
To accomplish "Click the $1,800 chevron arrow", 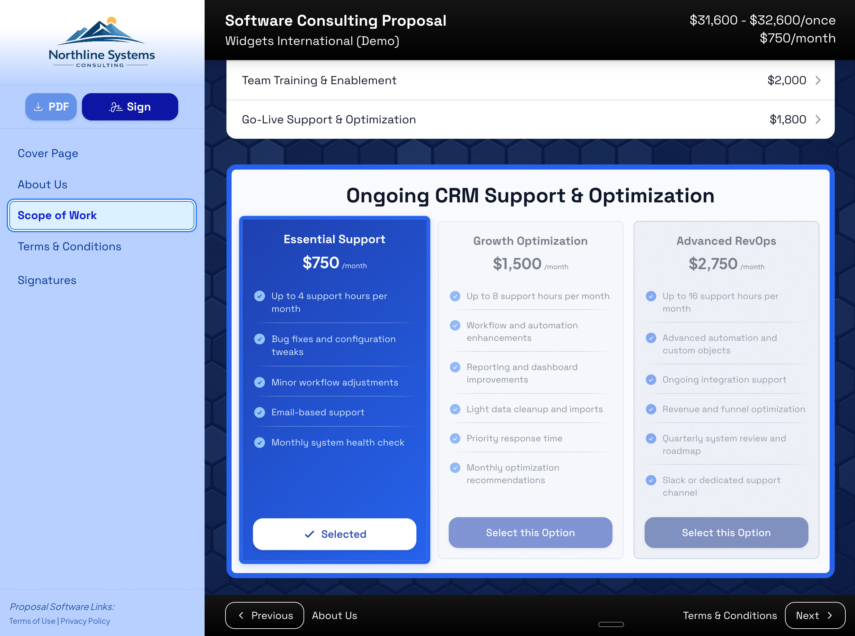I will 818,119.
